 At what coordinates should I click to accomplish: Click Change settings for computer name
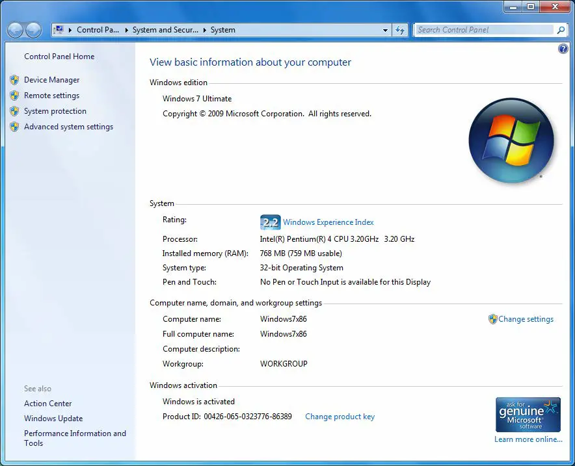pos(526,319)
